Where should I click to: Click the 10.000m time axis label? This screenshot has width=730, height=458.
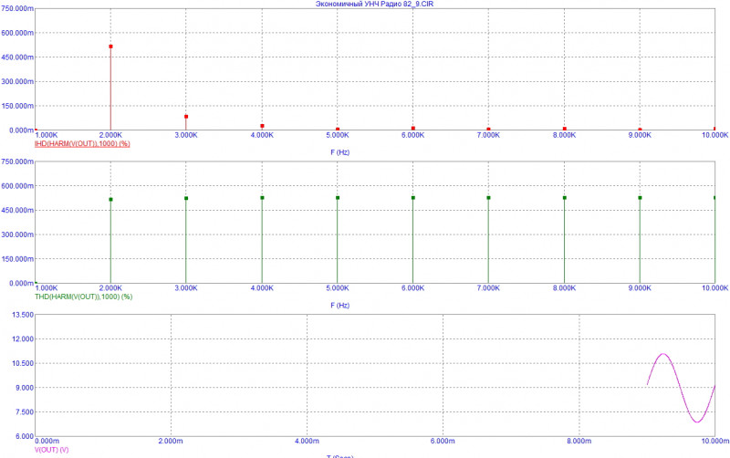click(715, 441)
